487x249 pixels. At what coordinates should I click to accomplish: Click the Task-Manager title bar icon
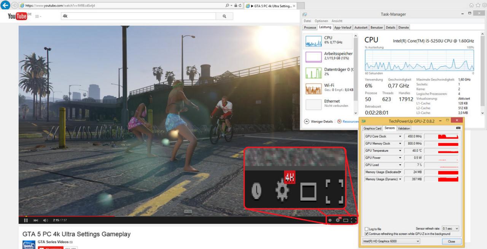pos(305,14)
